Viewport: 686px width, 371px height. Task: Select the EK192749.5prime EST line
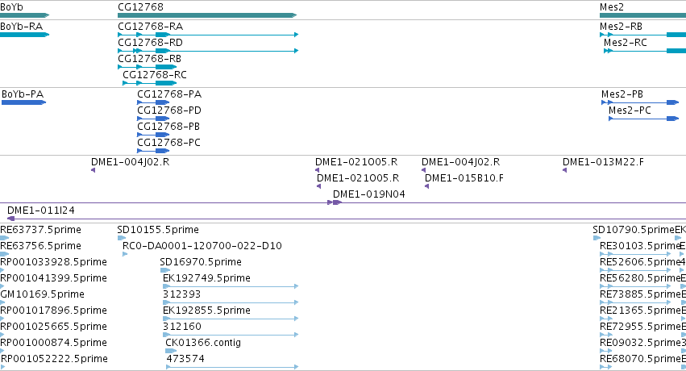(x=231, y=286)
